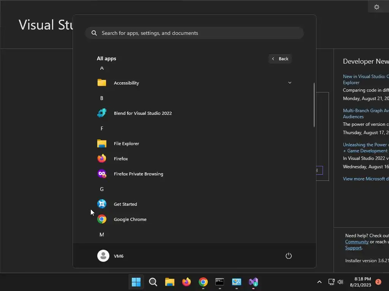Click the Google Chrome icon in All apps
This screenshot has width=389, height=291.
pyautogui.click(x=102, y=219)
